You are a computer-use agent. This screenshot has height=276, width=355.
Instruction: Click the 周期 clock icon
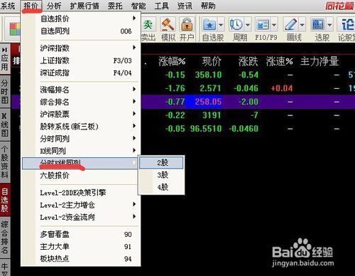click(x=236, y=25)
